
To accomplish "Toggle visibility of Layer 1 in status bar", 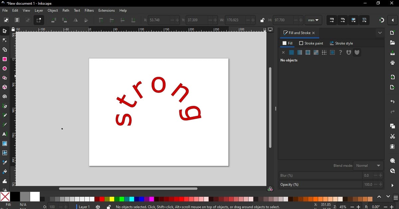I will [98, 207].
